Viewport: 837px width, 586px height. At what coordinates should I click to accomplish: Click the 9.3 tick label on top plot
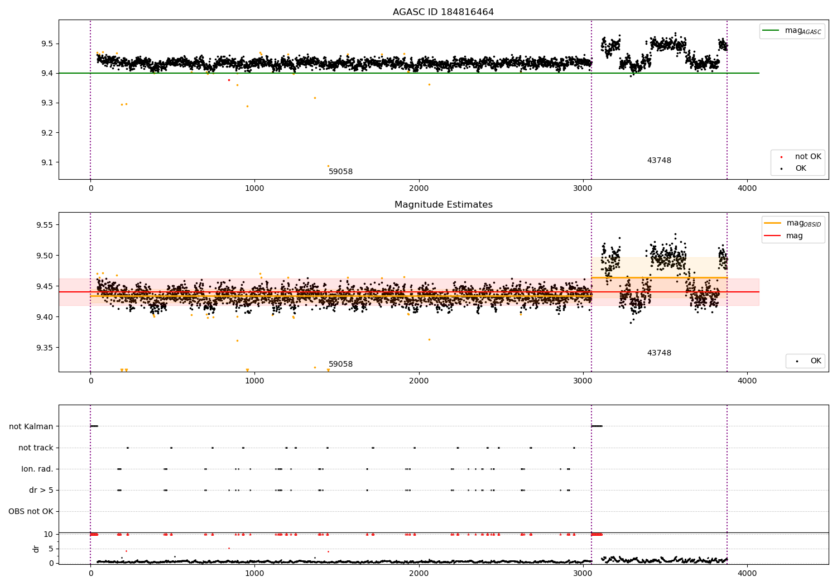(x=46, y=103)
